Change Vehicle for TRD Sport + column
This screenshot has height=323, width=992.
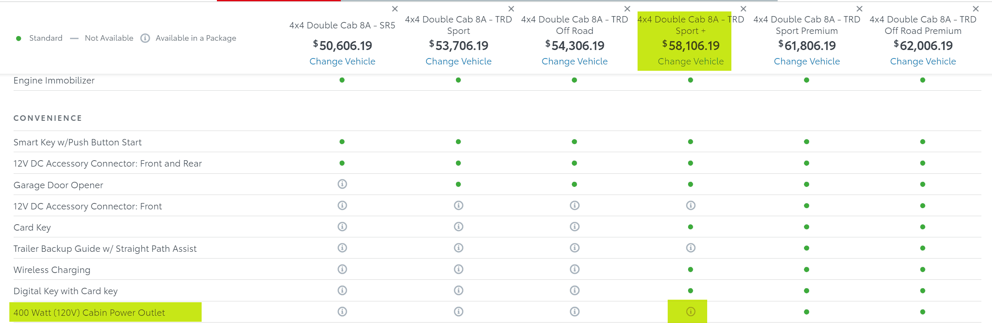691,61
